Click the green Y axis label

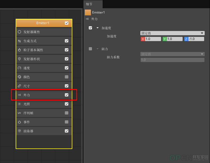coord(165,39)
